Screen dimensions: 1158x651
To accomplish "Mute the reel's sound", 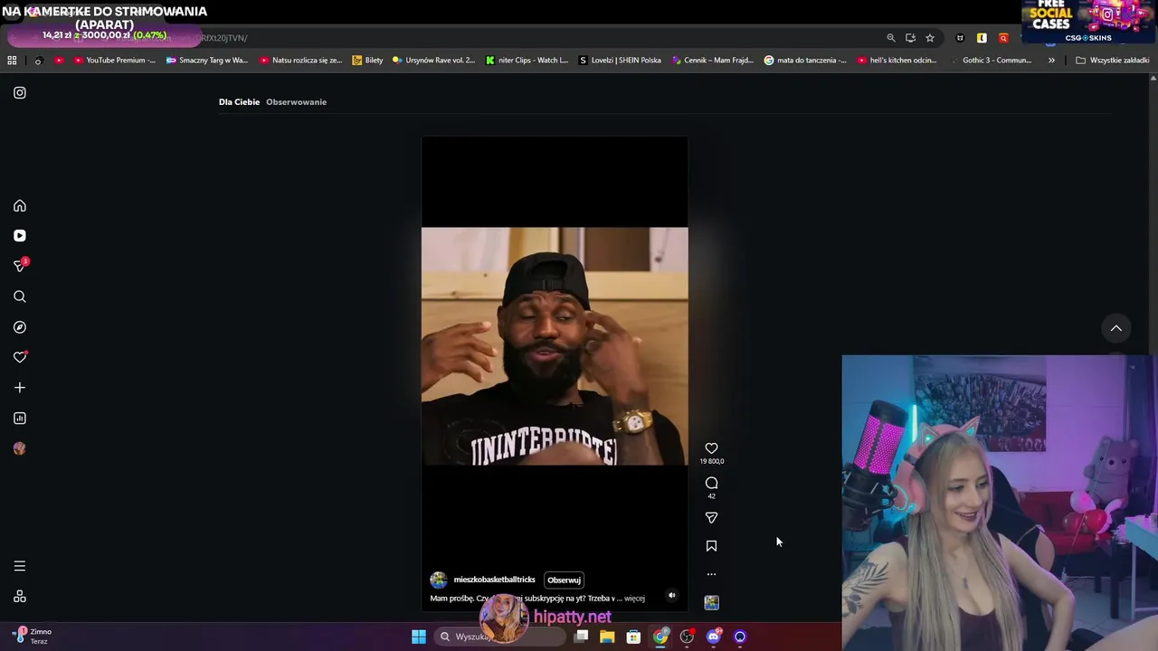I will [x=671, y=596].
